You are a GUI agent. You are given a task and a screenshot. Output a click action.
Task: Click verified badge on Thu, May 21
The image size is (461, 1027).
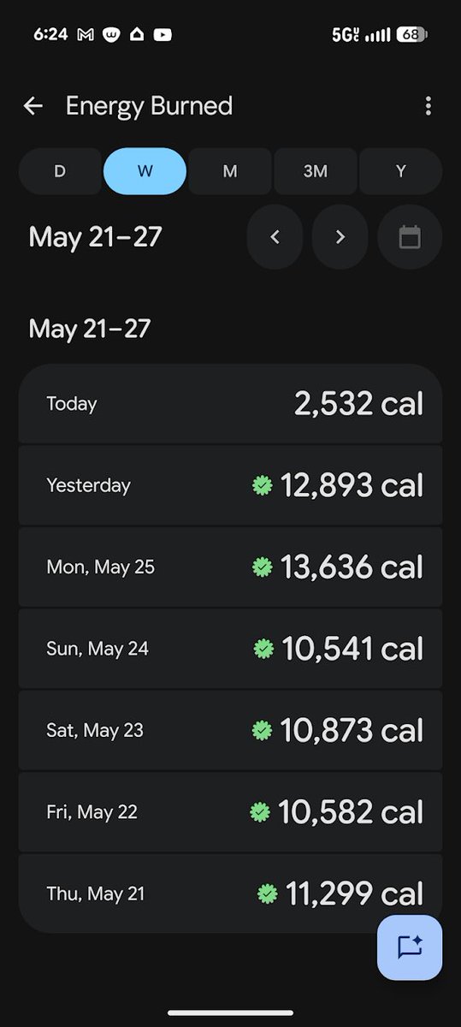click(x=268, y=893)
